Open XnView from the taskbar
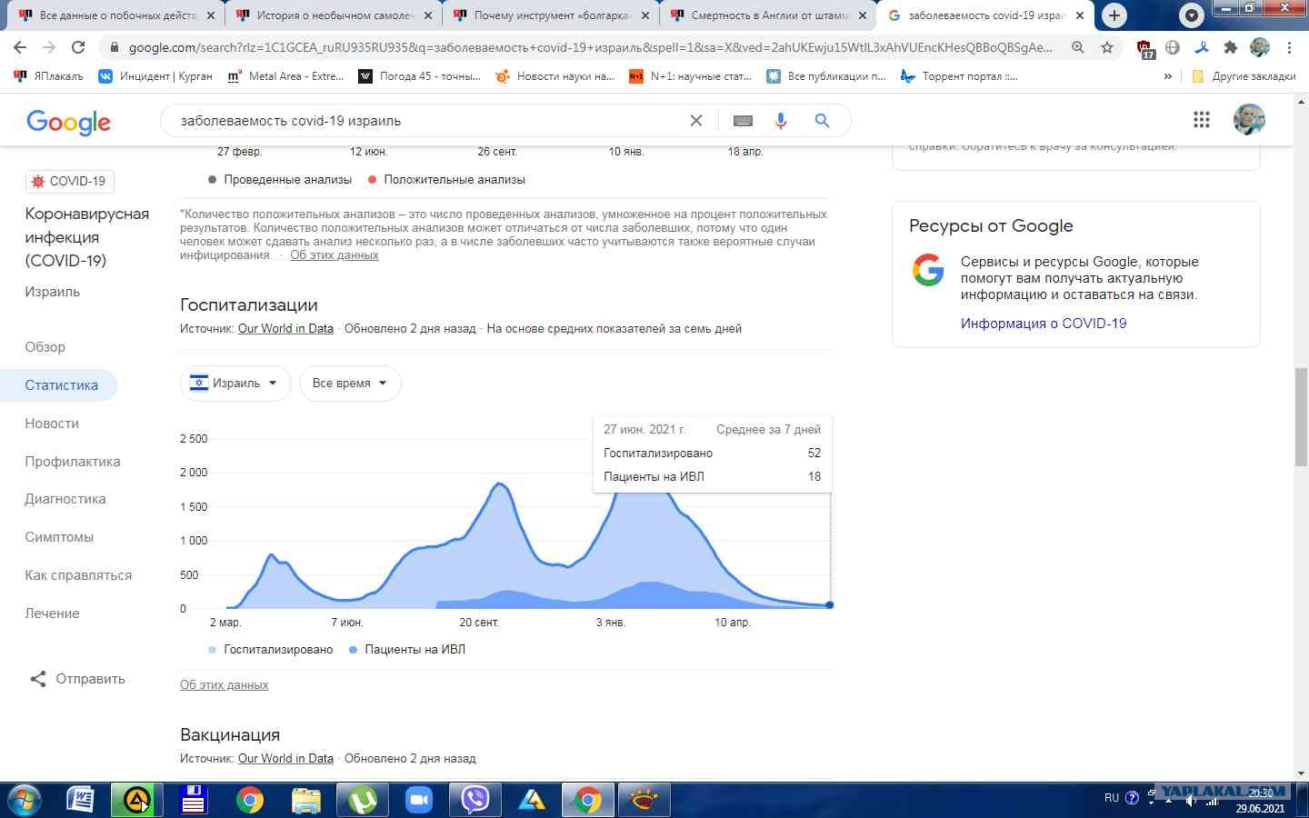The height and width of the screenshot is (818, 1309). click(x=645, y=800)
